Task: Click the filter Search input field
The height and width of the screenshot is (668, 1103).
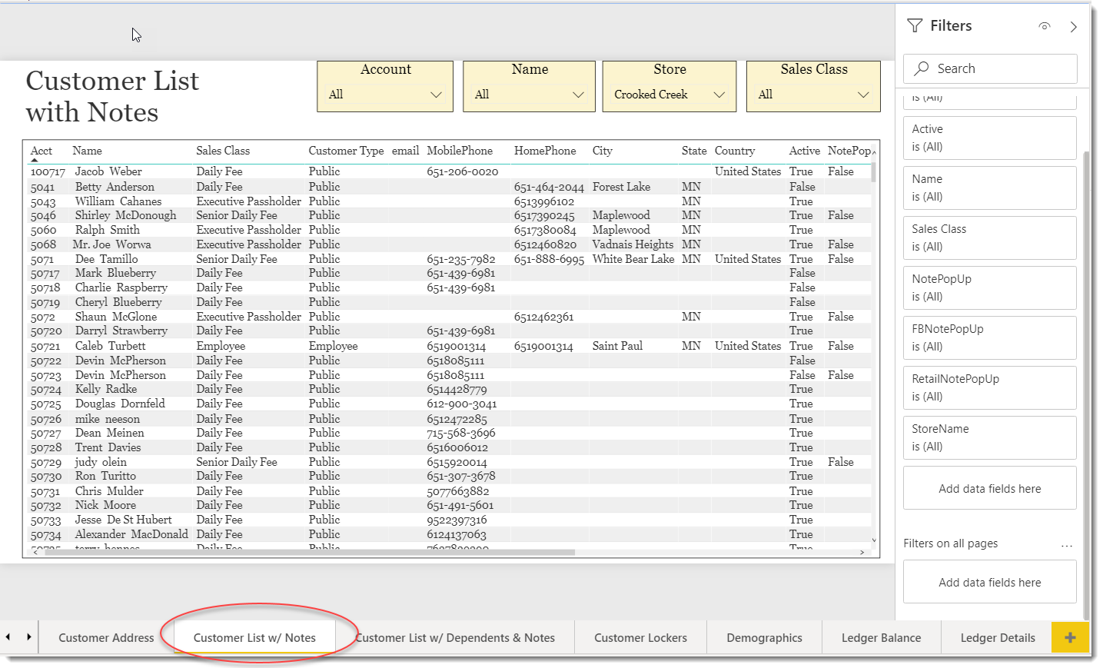Action: [990, 68]
